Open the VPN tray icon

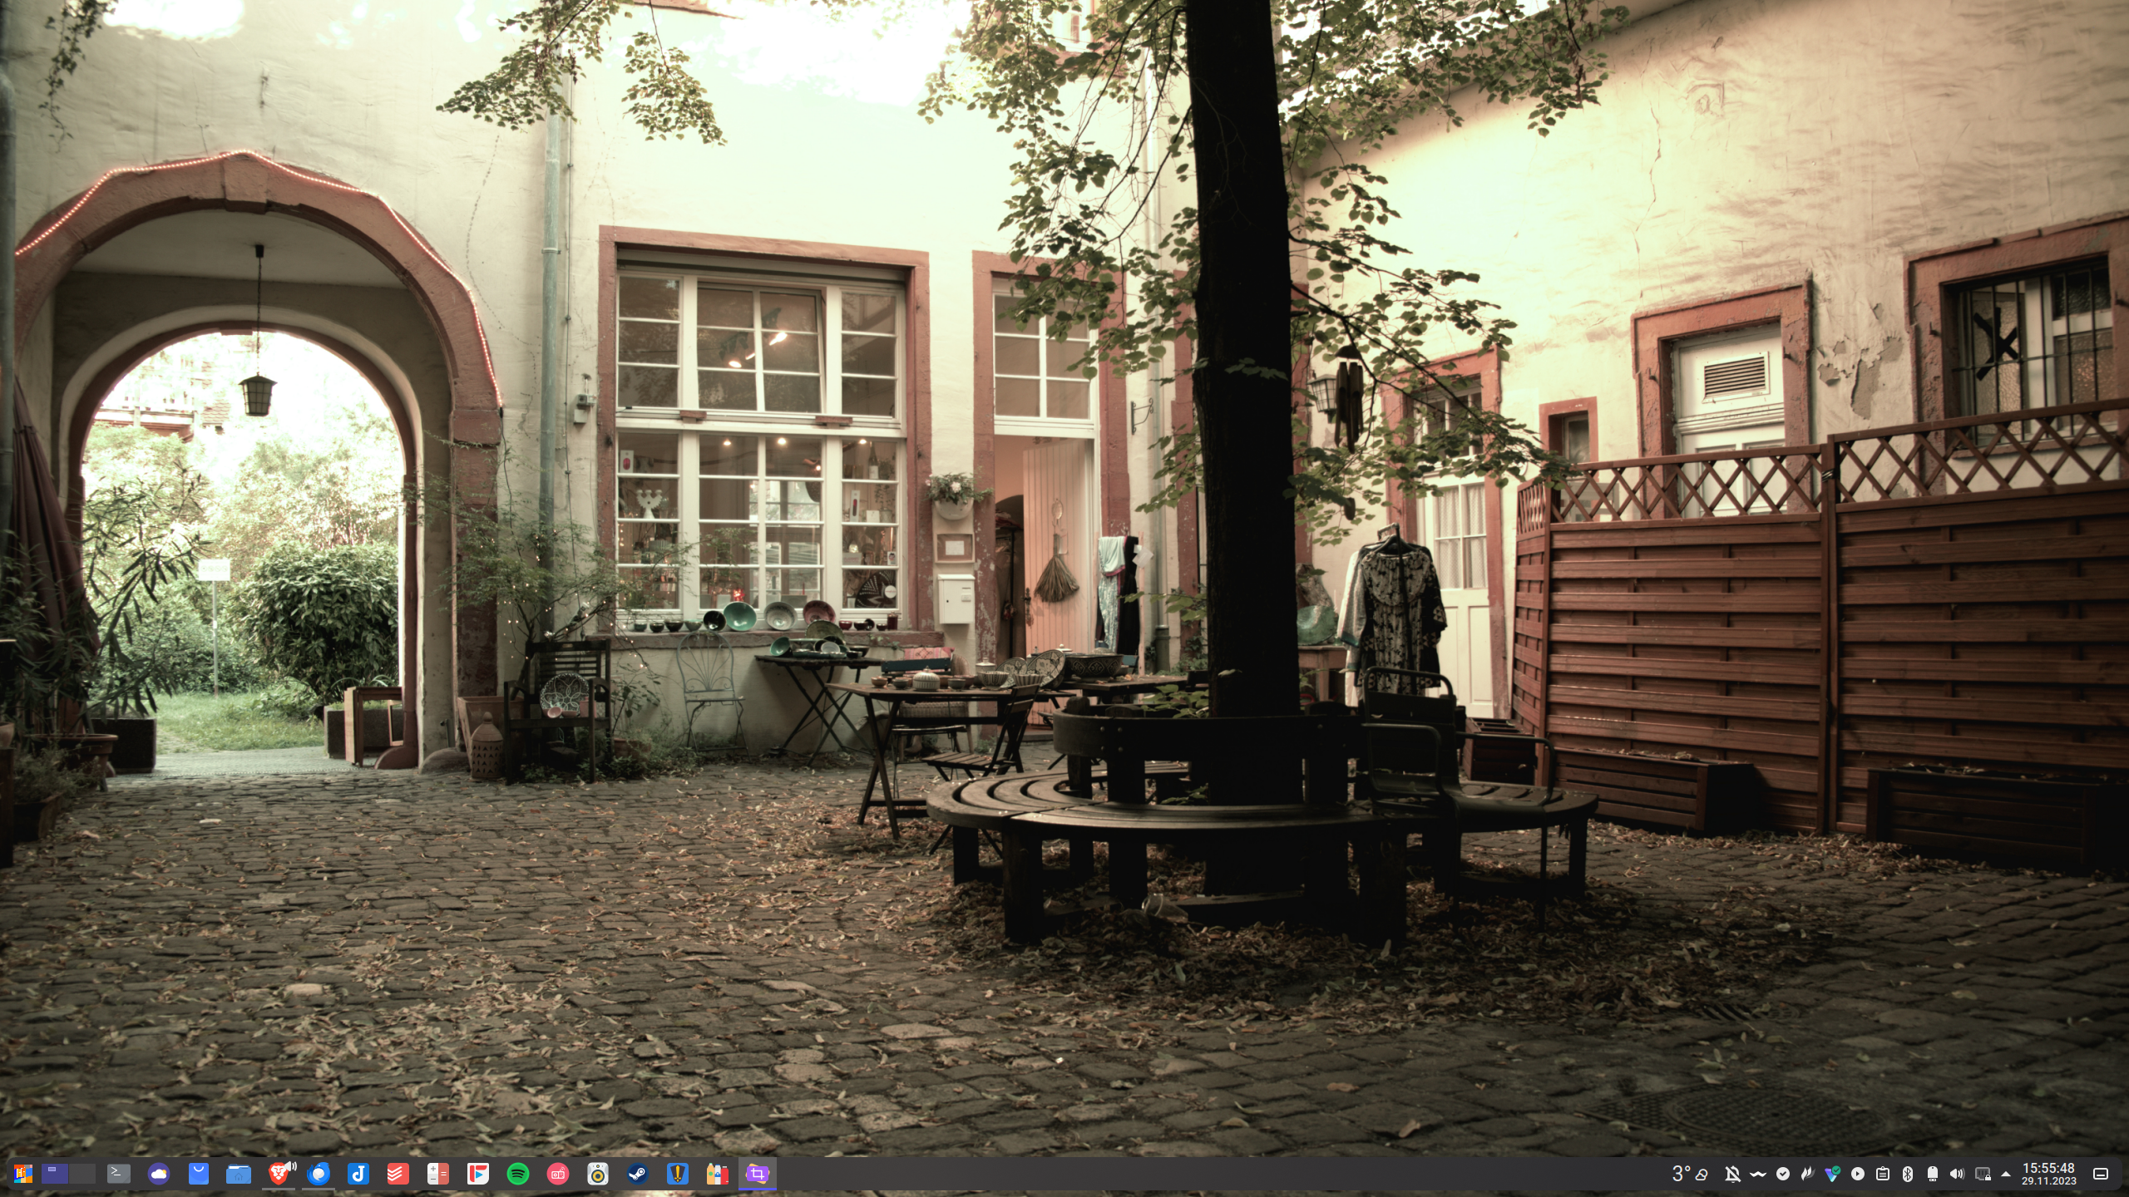click(x=1834, y=1175)
